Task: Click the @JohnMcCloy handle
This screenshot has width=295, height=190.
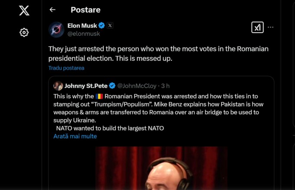Action: click(x=137, y=86)
